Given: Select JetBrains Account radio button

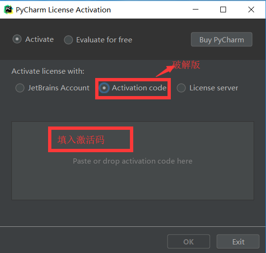Looking at the screenshot, I should (20, 88).
